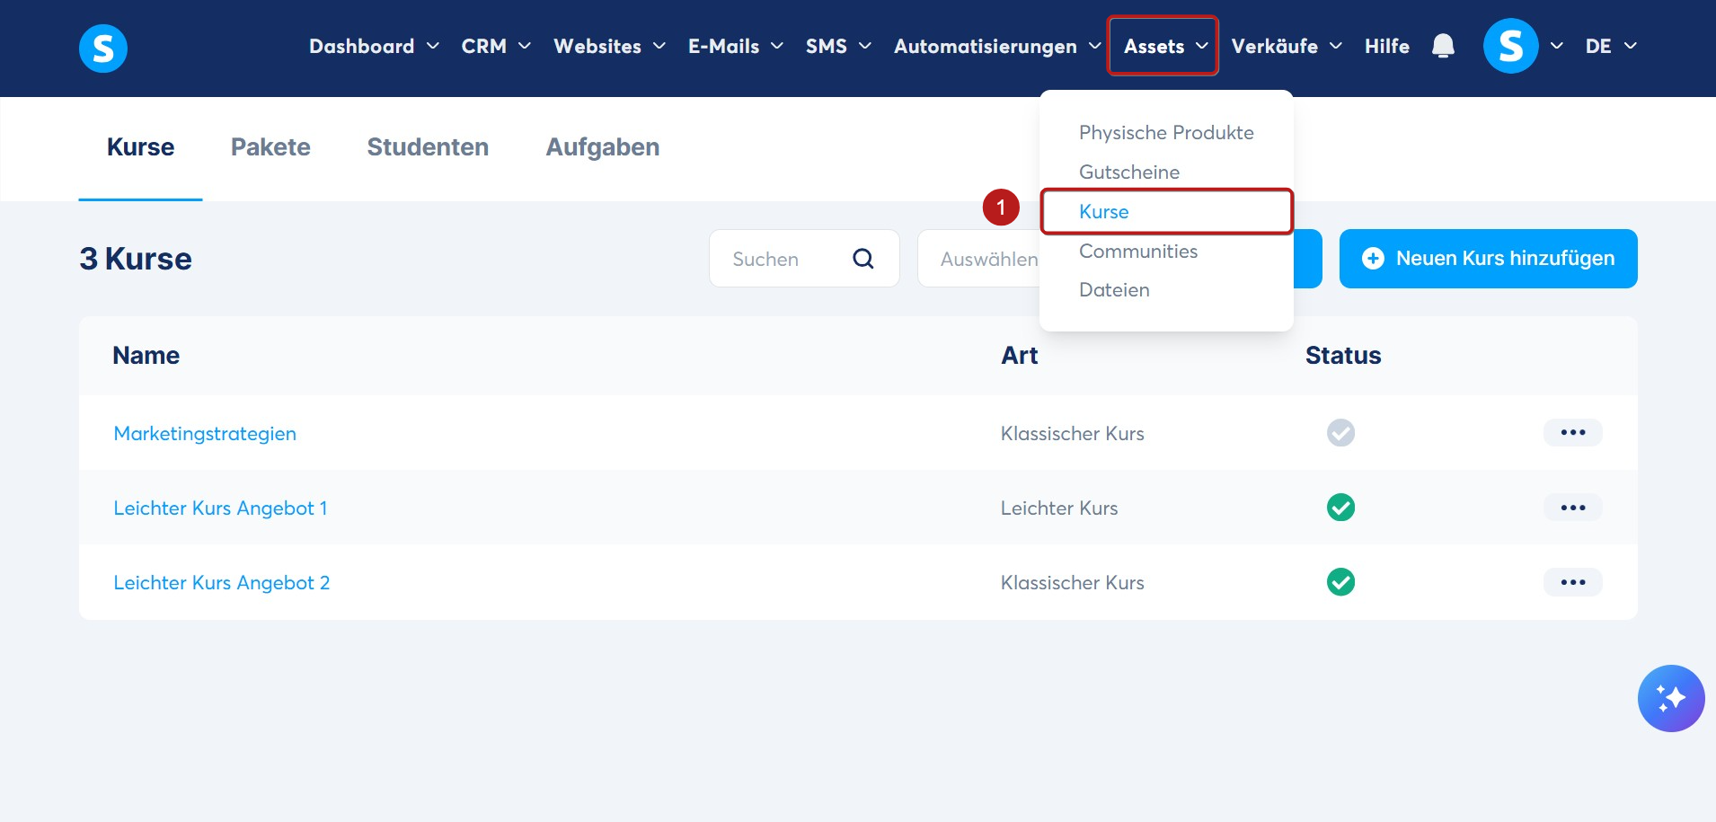Focus the Suchen search field
The image size is (1716, 822).
pyautogui.click(x=804, y=259)
